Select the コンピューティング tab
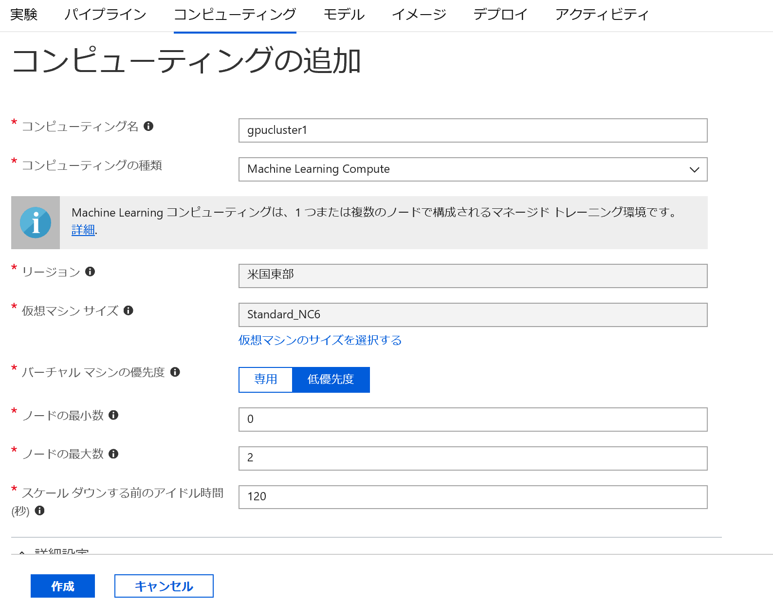Image resolution: width=773 pixels, height=603 pixels. pyautogui.click(x=235, y=15)
